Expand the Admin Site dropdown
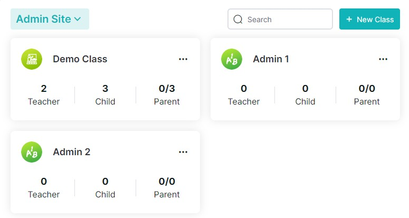Image resolution: width=409 pixels, height=218 pixels. click(x=50, y=19)
